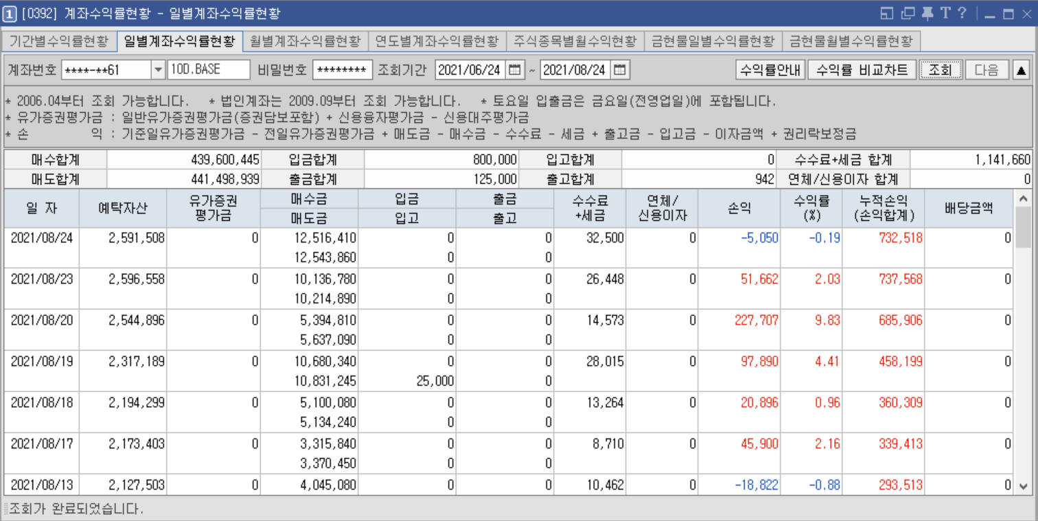Focus the 비밀번호 password field
Image resolution: width=1038 pixels, height=521 pixels.
342,70
